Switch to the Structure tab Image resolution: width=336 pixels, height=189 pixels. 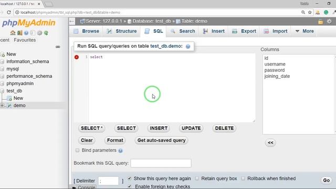point(122,31)
